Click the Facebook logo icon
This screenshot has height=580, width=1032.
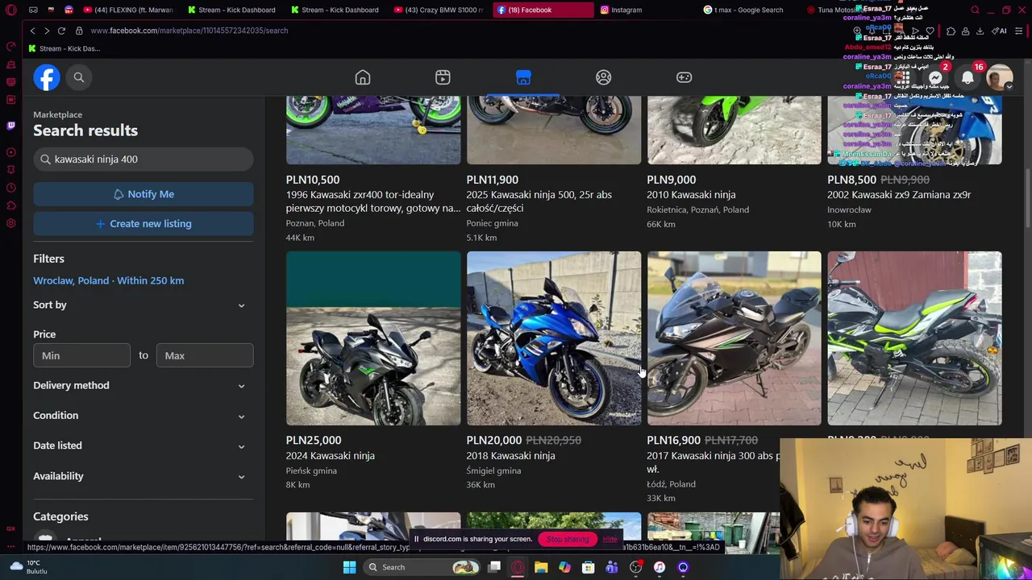(47, 77)
